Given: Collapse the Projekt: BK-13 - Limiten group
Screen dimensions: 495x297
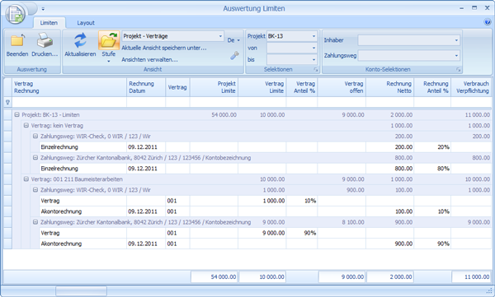Looking at the screenshot, I should pos(17,114).
